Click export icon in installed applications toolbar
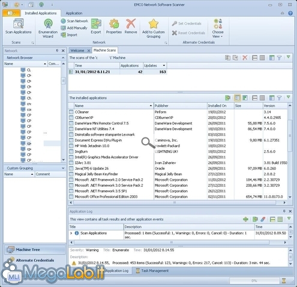 click(x=227, y=98)
